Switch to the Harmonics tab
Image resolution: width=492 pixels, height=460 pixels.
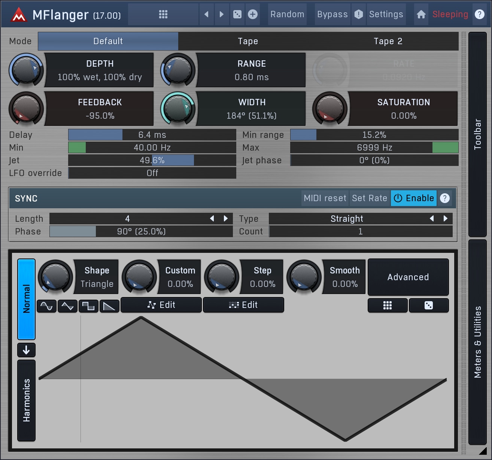coord(26,400)
